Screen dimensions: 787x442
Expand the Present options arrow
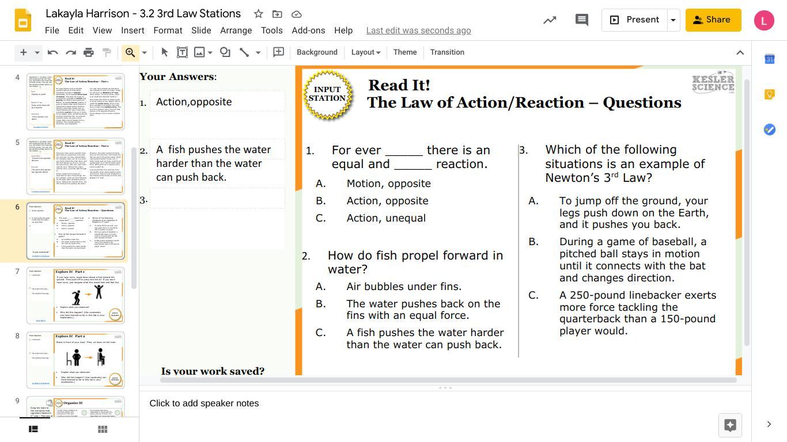(673, 20)
